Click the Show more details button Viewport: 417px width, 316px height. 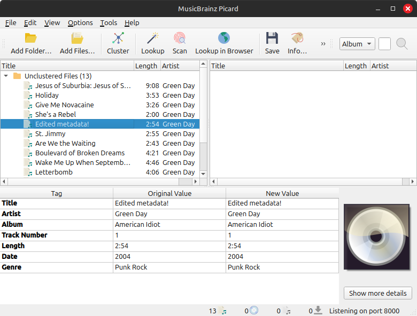point(377,293)
